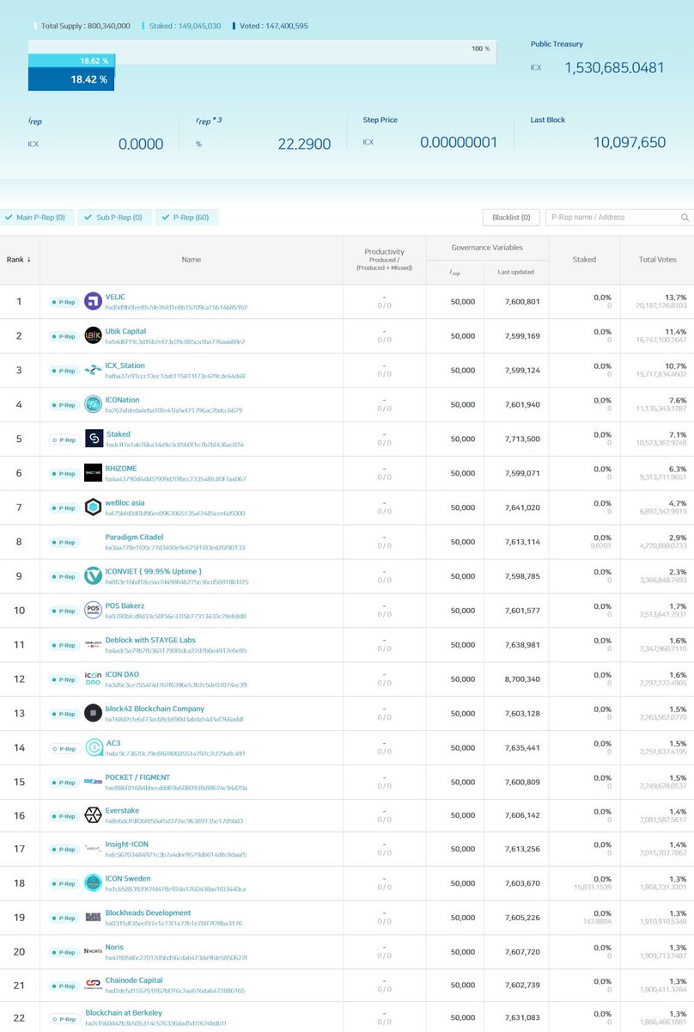Click the Public Treasury value 1,530,685.0481
This screenshot has height=1032, width=694.
(x=614, y=67)
